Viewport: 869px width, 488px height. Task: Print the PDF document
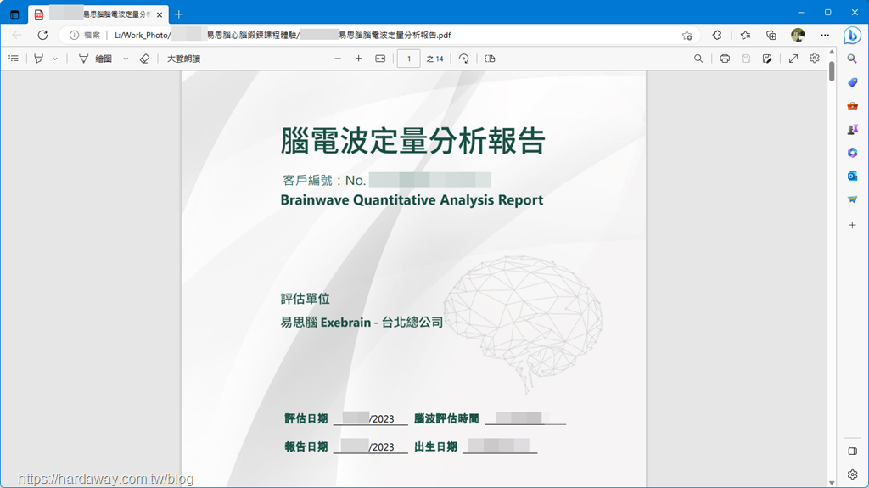tap(725, 59)
